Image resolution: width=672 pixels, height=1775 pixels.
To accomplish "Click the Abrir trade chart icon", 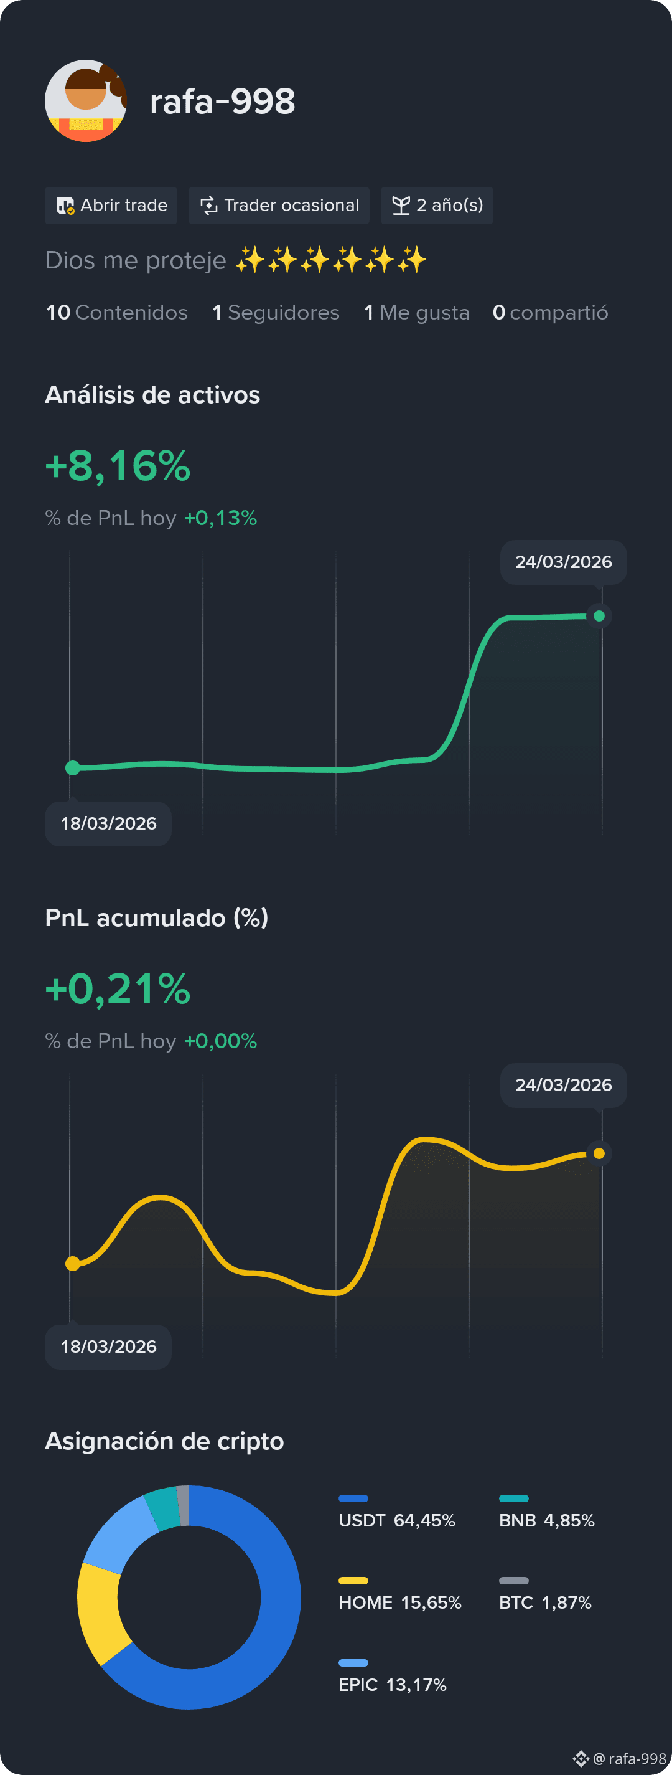I will pos(65,206).
